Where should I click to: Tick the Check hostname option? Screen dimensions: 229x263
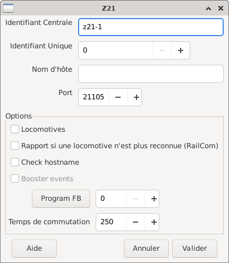pos(15,162)
